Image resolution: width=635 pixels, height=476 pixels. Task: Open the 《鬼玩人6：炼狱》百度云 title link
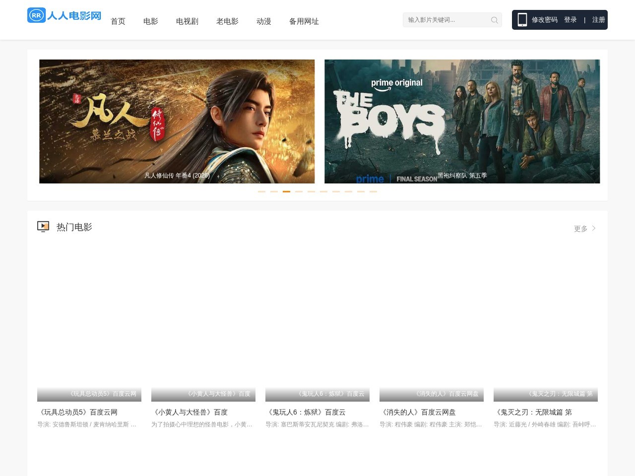tap(306, 412)
